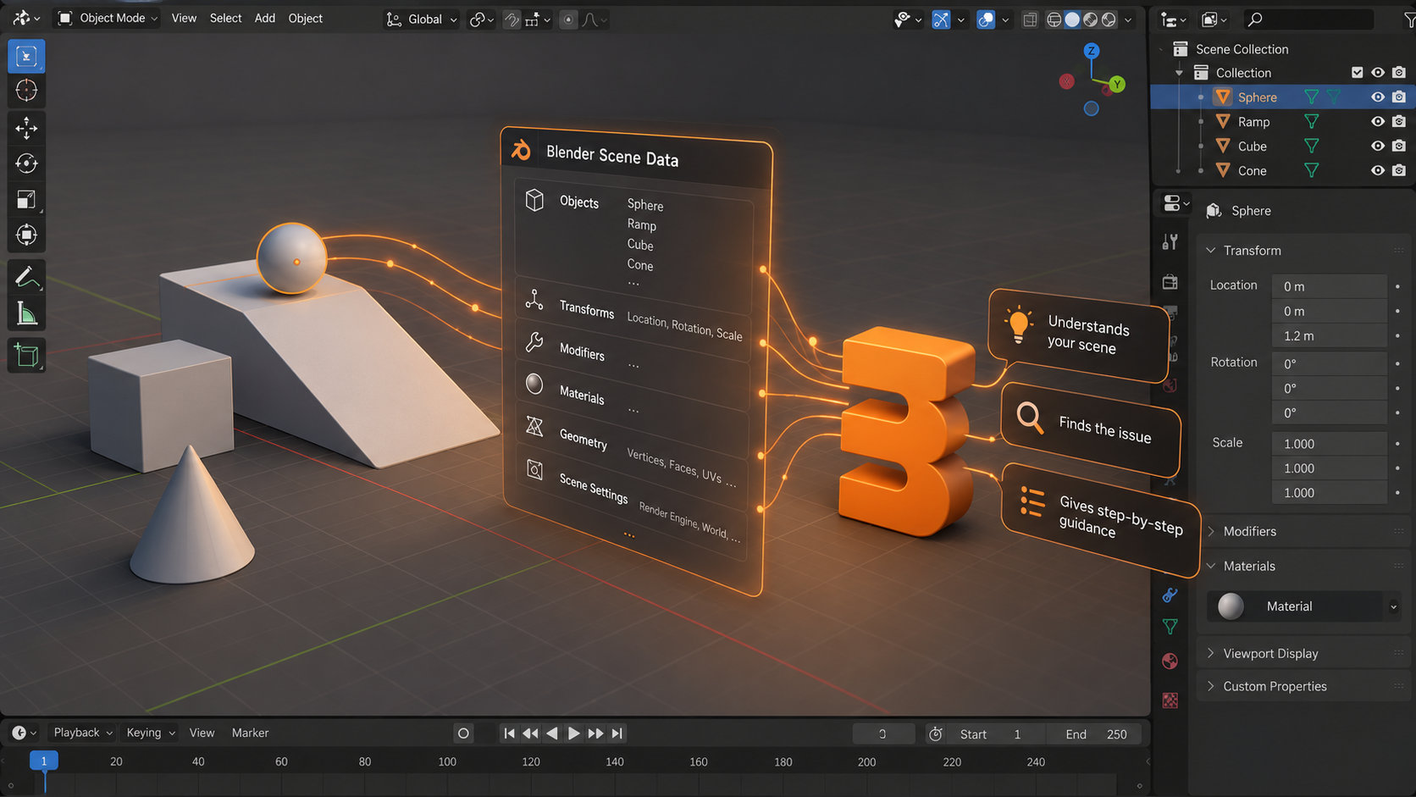Select the Annotate pencil tool

coord(26,277)
